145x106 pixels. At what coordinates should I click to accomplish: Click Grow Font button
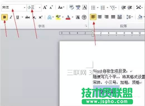tap(45, 8)
